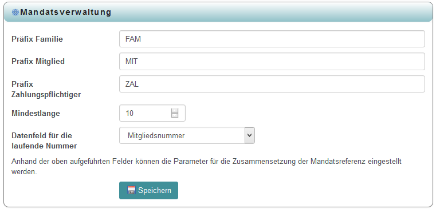Click the gear icon beside Mandatsverwaltung
Viewport: 436px width, 209px height.
pos(15,13)
